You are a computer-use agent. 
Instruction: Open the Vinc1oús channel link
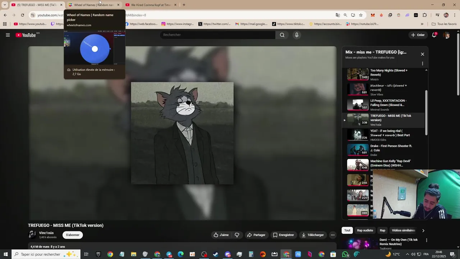(46, 233)
